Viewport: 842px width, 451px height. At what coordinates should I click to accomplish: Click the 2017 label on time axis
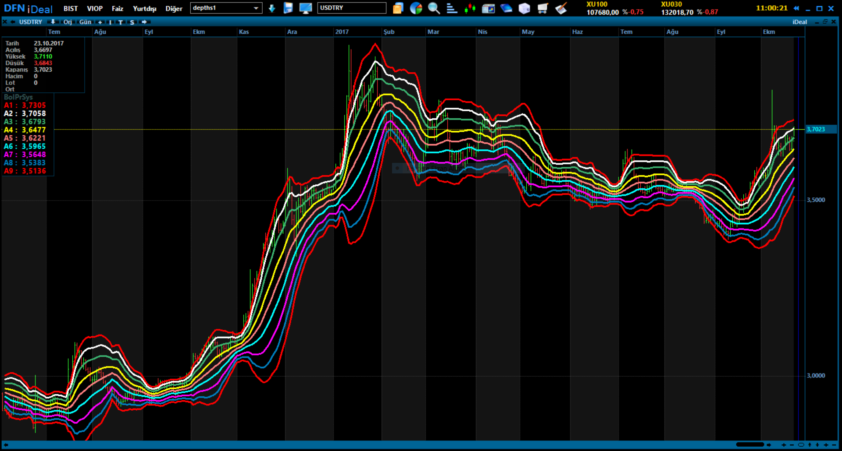(342, 32)
